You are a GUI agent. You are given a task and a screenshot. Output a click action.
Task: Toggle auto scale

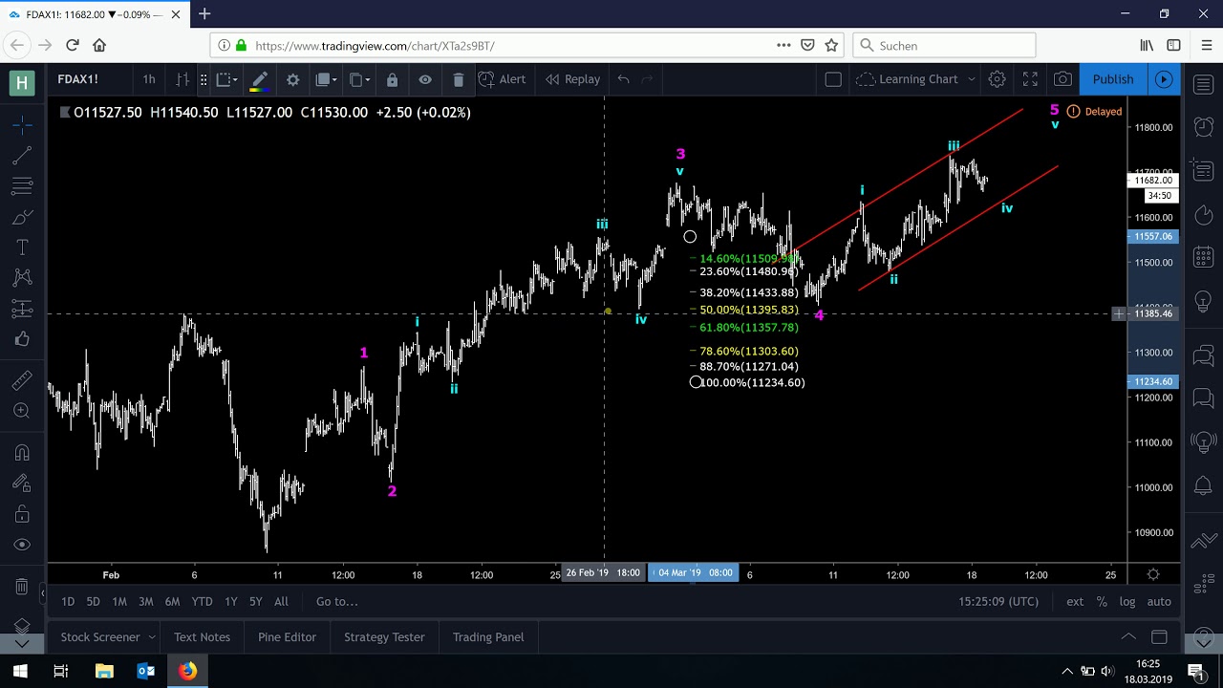pos(1159,601)
